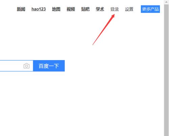Visit the 贴吧 forum link

click(85, 9)
